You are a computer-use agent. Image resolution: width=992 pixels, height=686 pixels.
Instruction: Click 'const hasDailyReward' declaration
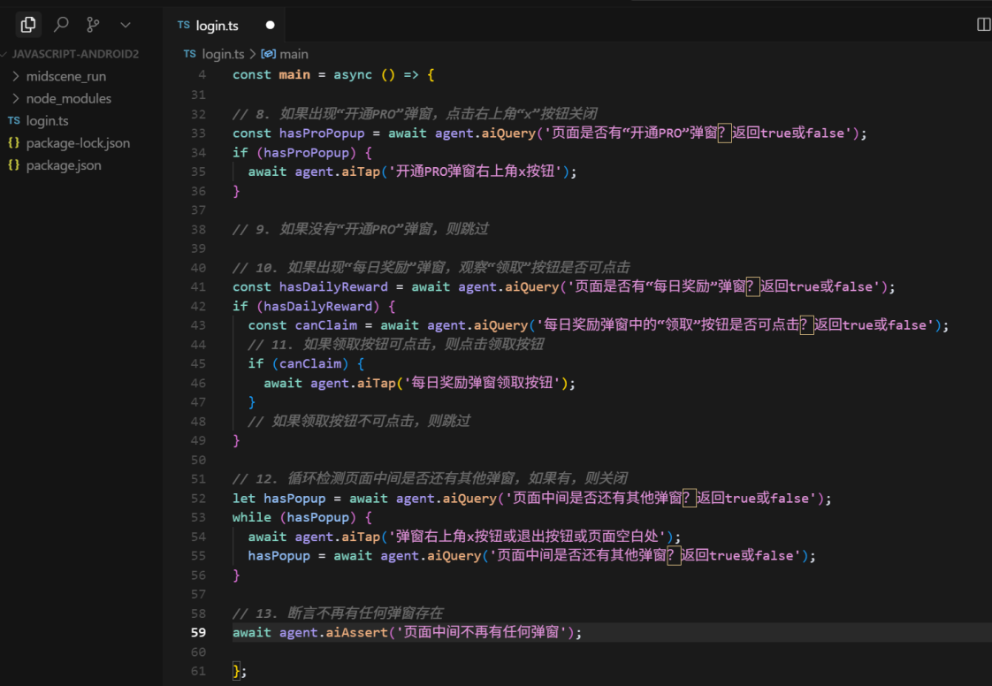(x=564, y=286)
